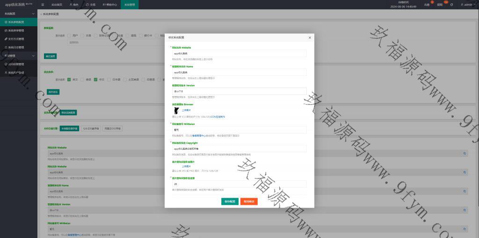The width and height of the screenshot is (479, 238).
Task: Click the refresh icon in top bar
Action: [451, 5]
